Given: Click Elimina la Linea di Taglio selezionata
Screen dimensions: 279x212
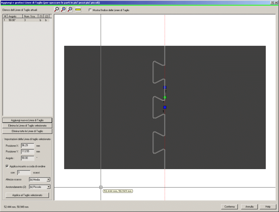Looking at the screenshot, I should [x=27, y=126].
